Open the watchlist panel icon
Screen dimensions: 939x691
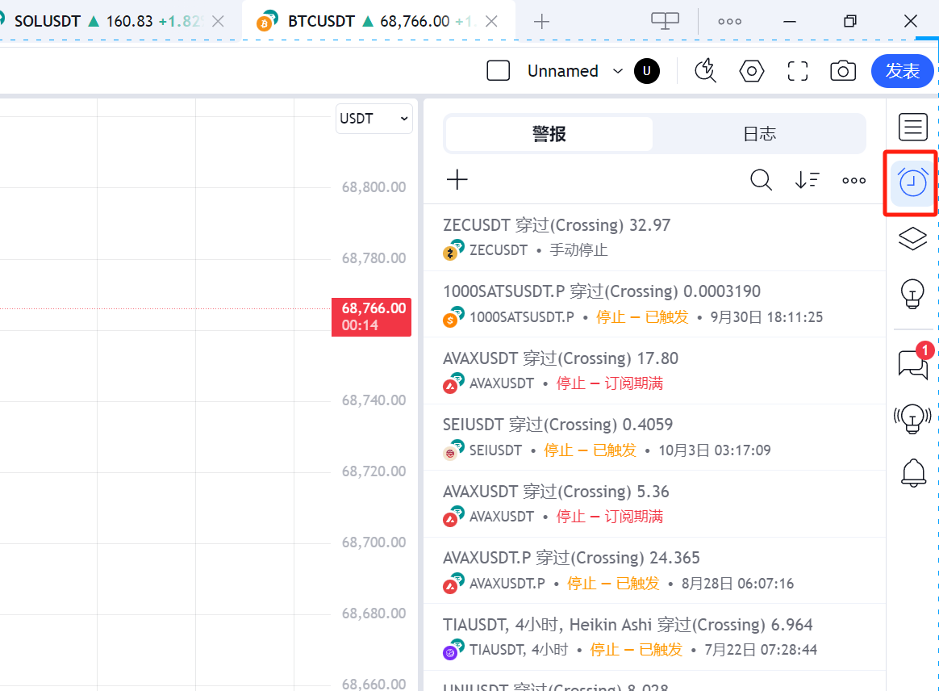(x=912, y=127)
